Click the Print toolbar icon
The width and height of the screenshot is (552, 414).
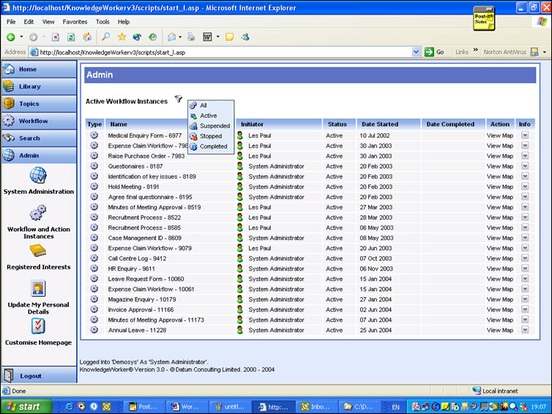point(191,37)
